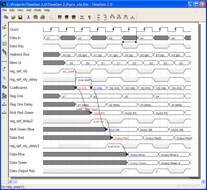Select the Data Rdy signal label
Viewport: 207px width, 190px height.
17,46
